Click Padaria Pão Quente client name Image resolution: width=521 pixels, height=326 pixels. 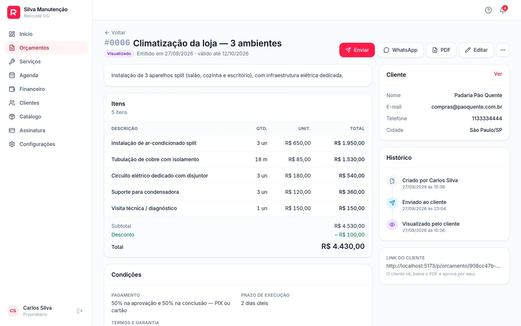pyautogui.click(x=478, y=95)
